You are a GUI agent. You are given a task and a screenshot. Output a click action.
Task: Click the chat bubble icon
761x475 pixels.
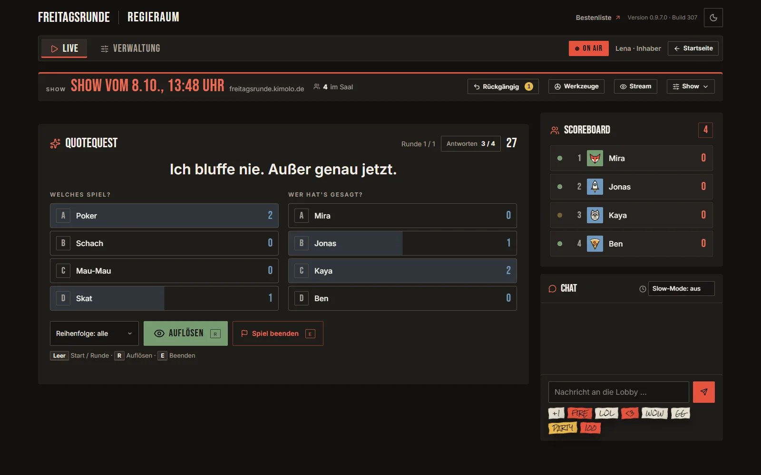pyautogui.click(x=552, y=288)
